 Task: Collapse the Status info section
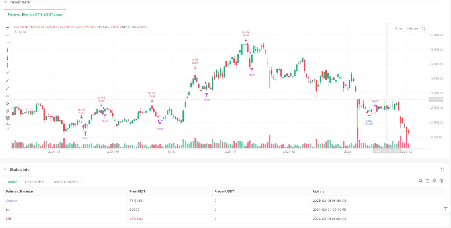(5, 169)
